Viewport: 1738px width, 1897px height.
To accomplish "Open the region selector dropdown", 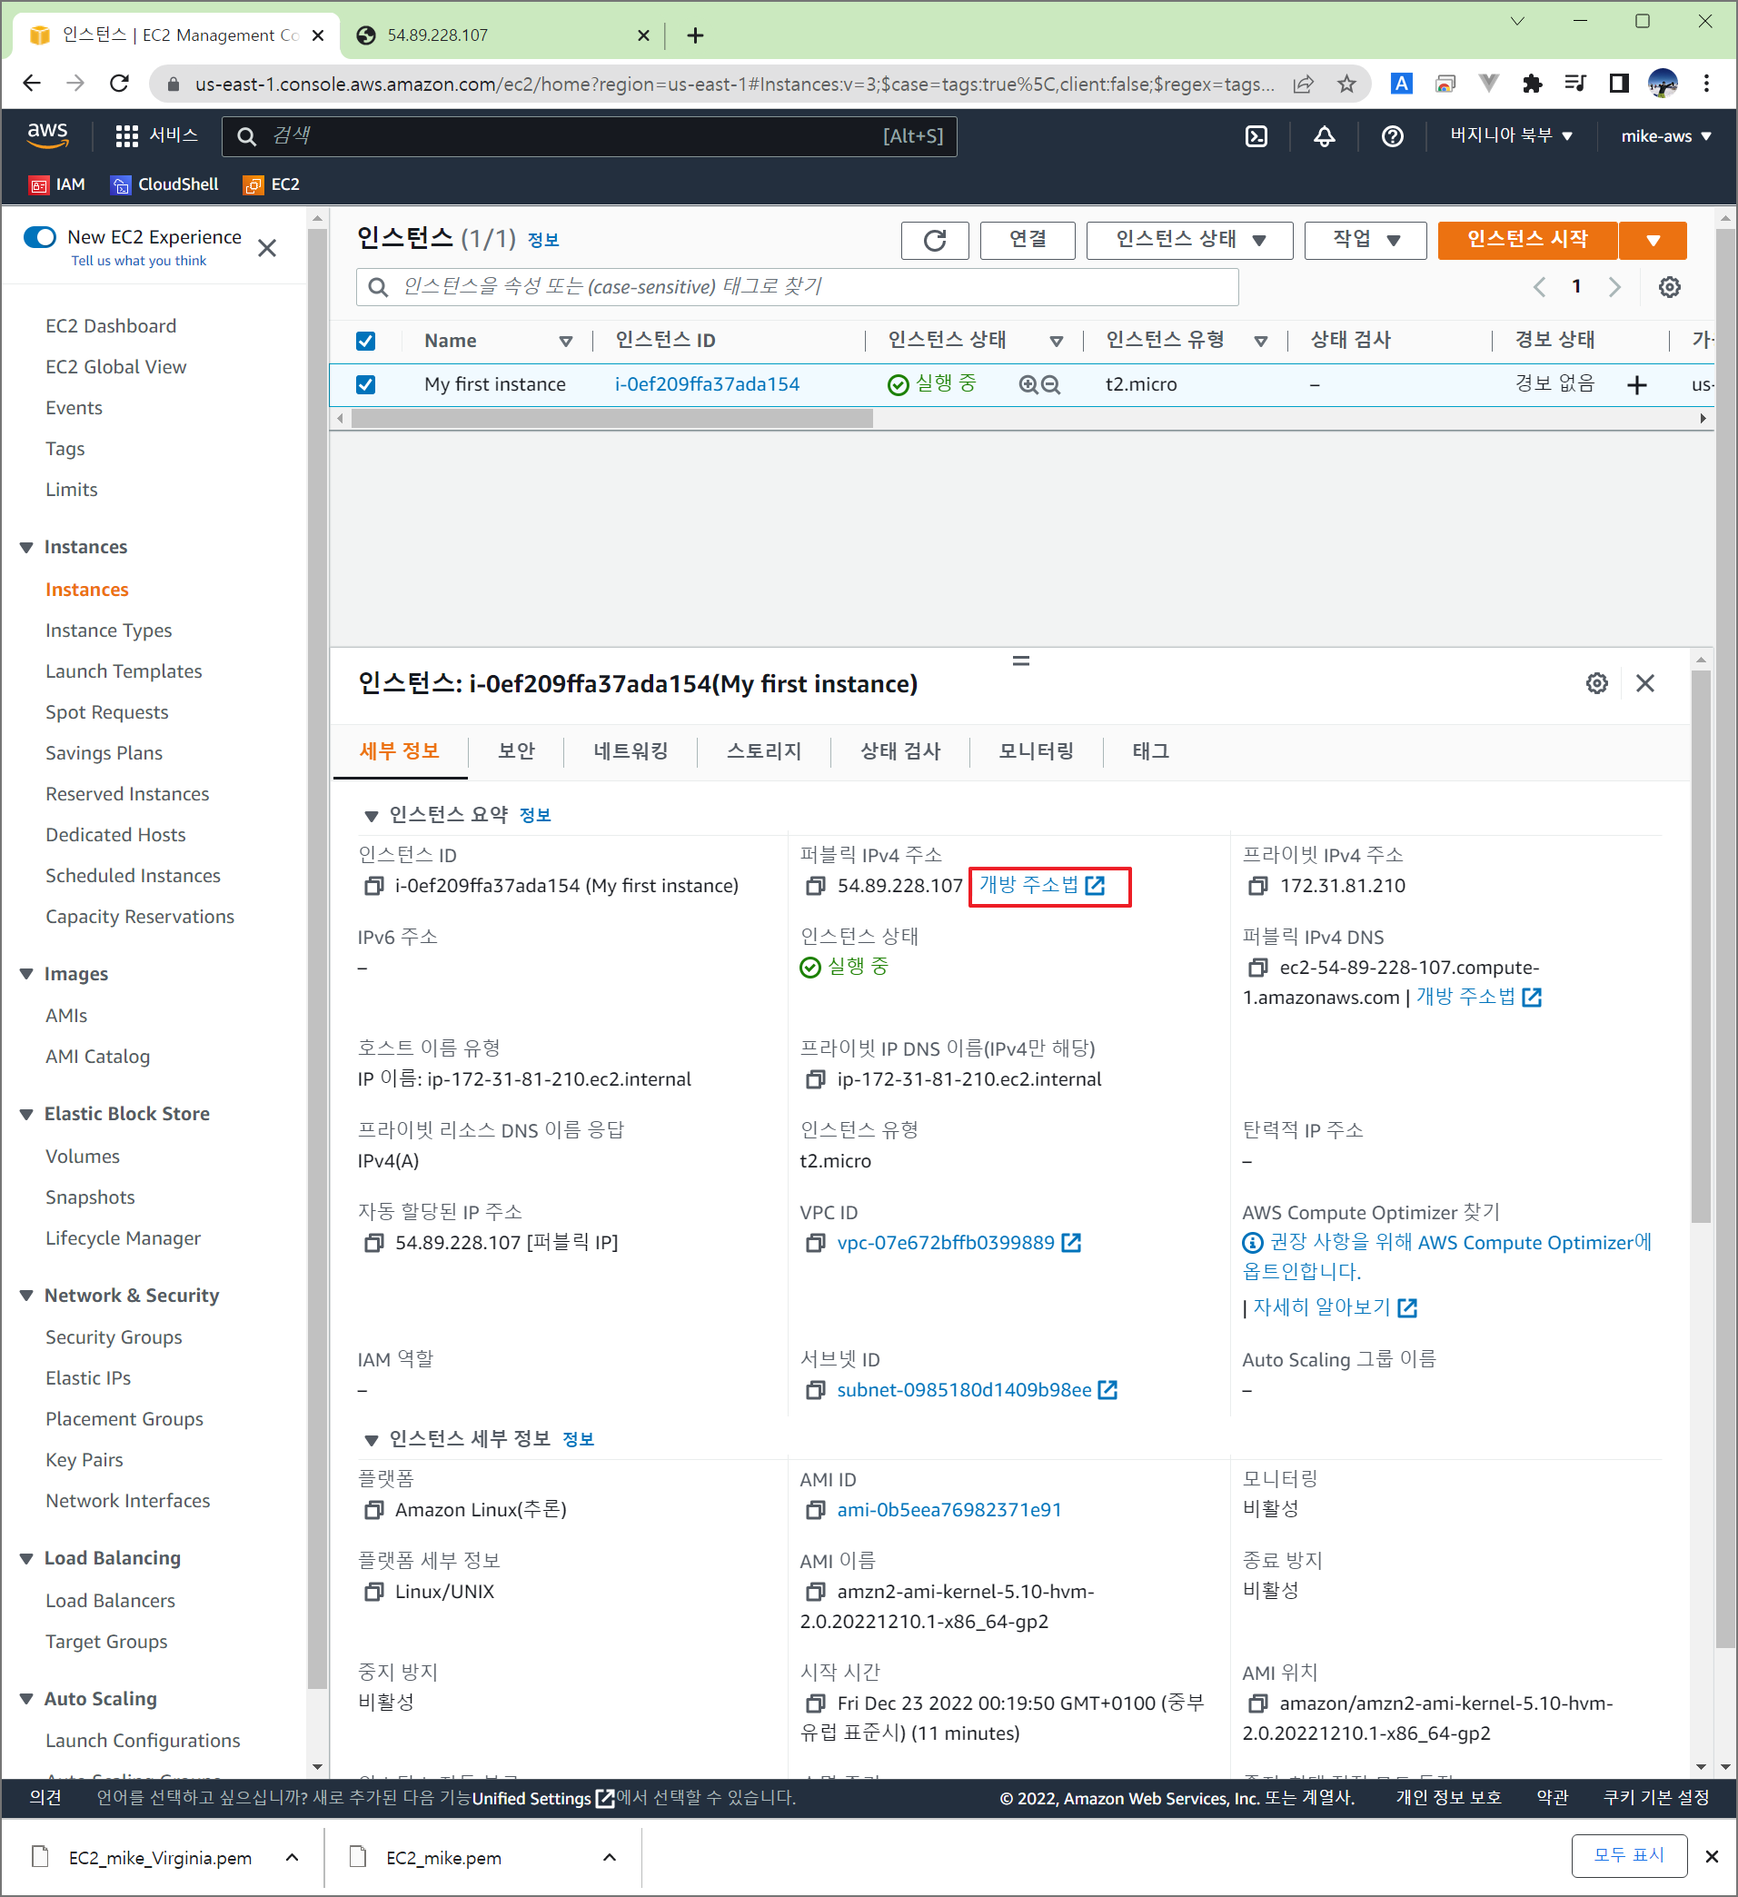I will (x=1510, y=136).
